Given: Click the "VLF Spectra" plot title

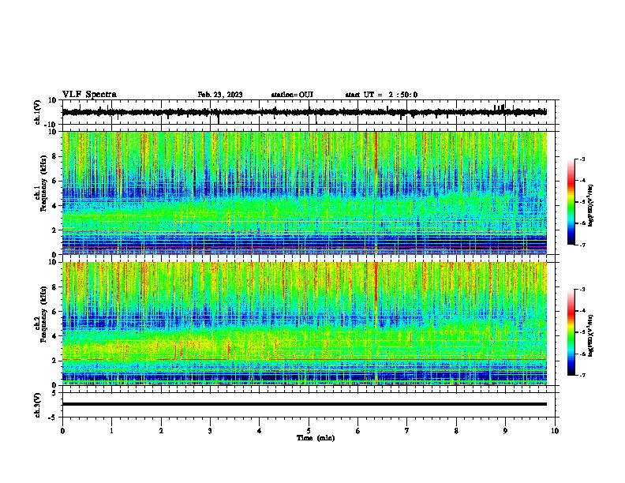Looking at the screenshot, I should point(89,95).
